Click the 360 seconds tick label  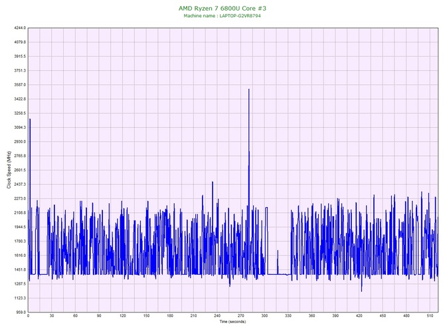tap(312, 316)
